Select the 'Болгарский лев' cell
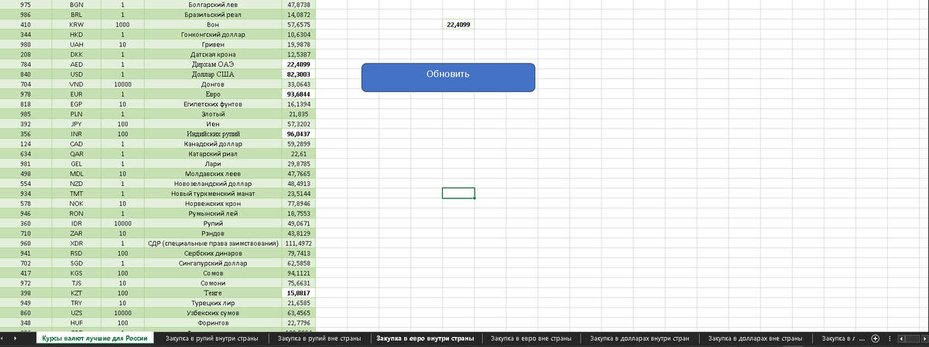Image resolution: width=929 pixels, height=347 pixels. [213, 5]
